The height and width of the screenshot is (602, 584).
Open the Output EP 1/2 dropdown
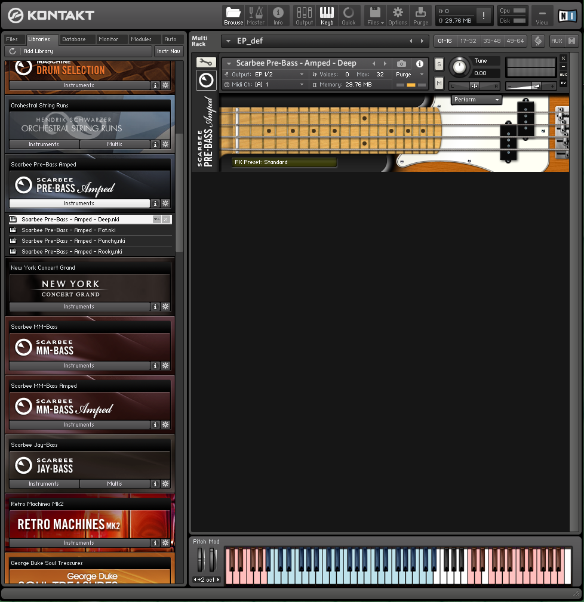[265, 75]
